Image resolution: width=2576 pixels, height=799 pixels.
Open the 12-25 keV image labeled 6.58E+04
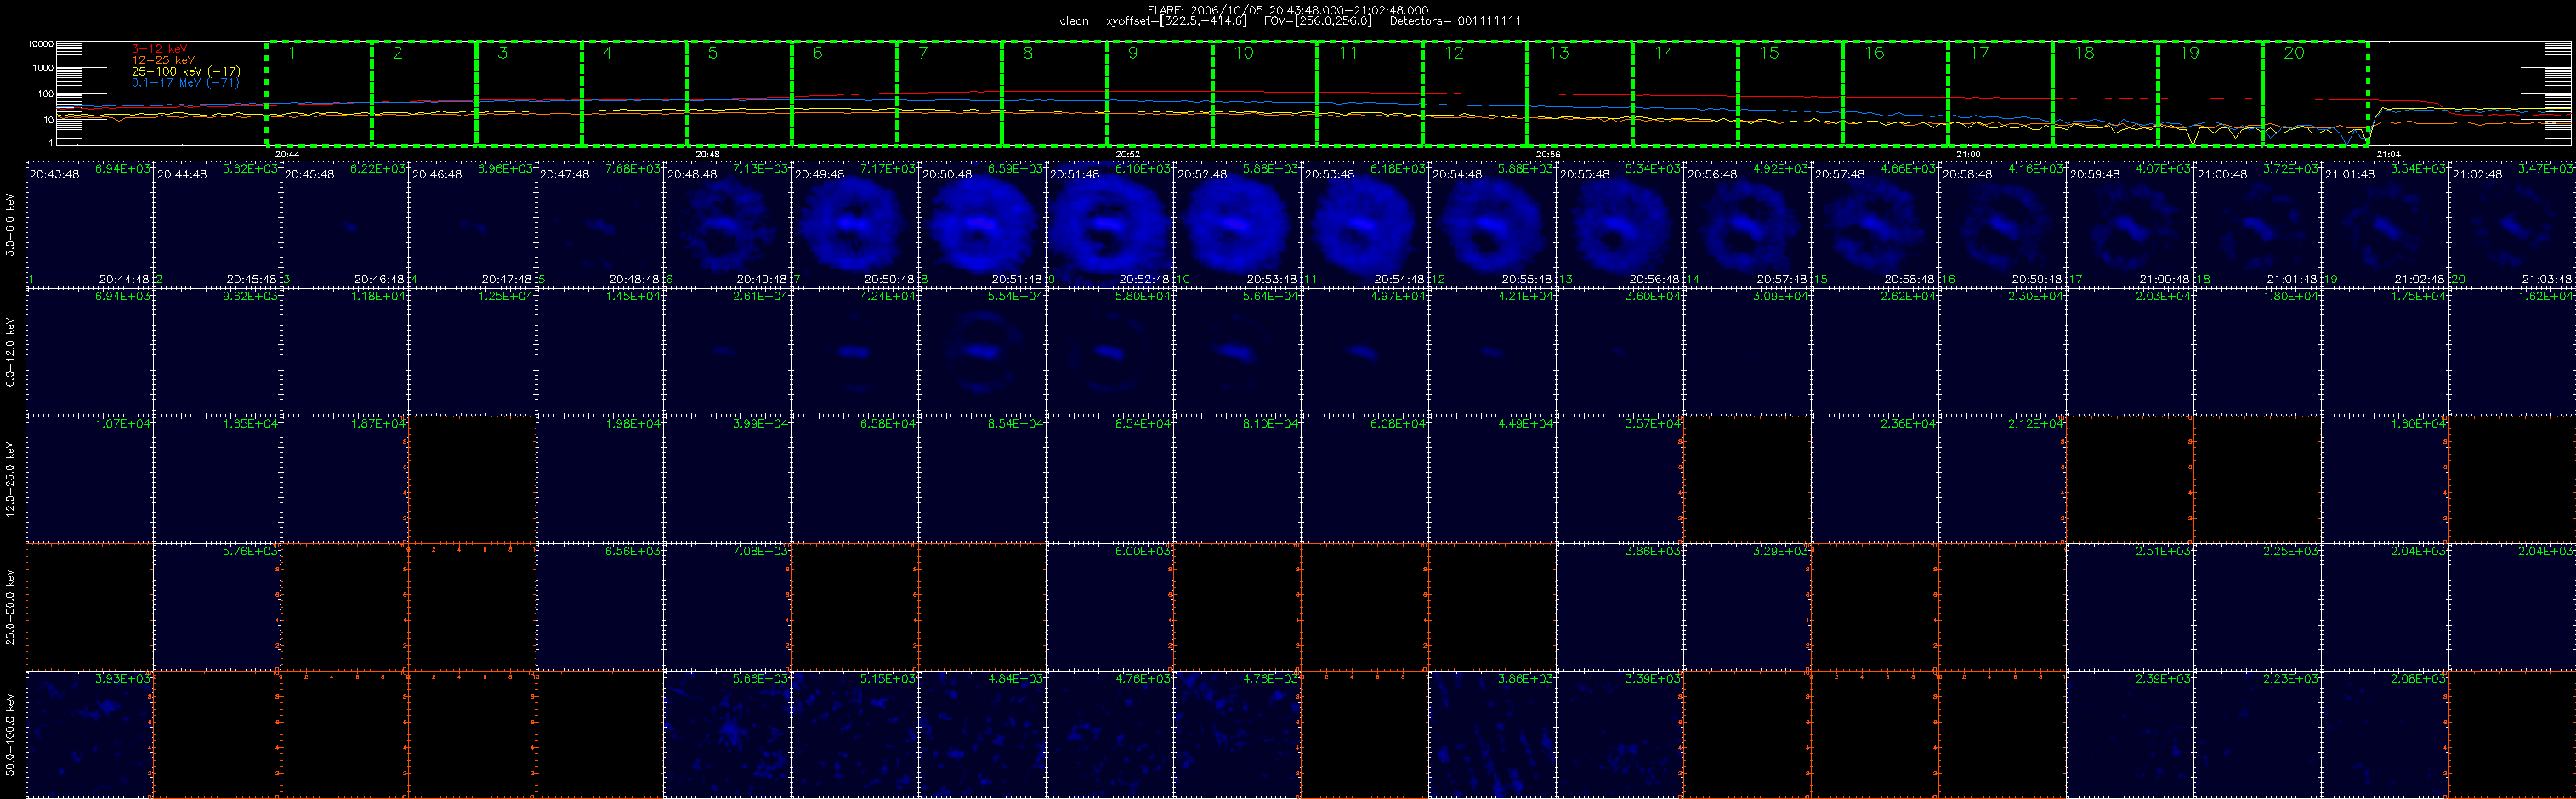[x=855, y=479]
